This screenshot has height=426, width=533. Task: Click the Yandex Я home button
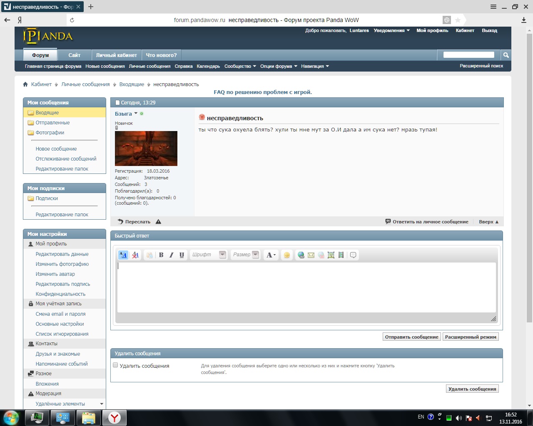pos(20,20)
